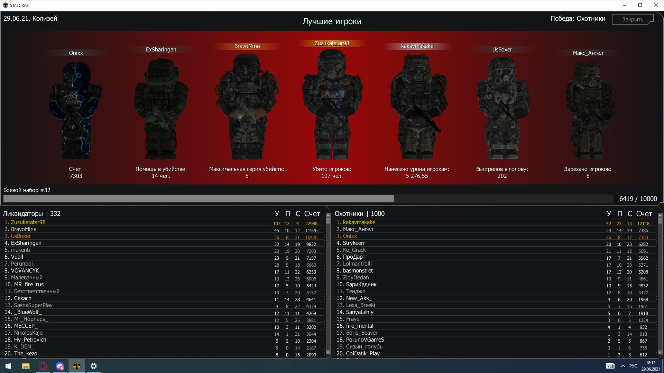Click row 6. ПроДарт
Viewport: 664px width, 373px height.
pyautogui.click(x=496, y=257)
